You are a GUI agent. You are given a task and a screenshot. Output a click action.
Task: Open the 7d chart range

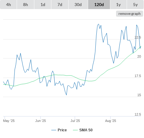60,5
